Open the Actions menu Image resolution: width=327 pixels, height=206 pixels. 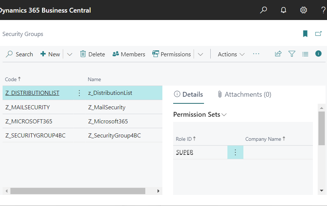[231, 54]
